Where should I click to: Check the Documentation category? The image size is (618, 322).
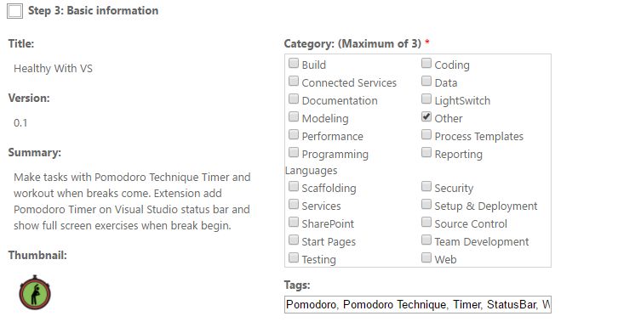[294, 99]
